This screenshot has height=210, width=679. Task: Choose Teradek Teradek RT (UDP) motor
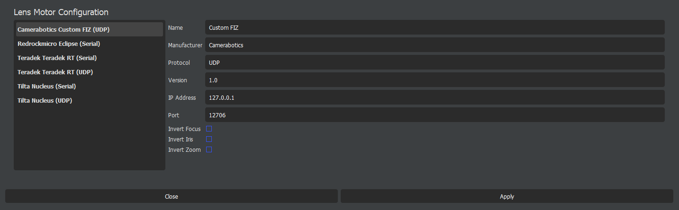click(x=90, y=72)
